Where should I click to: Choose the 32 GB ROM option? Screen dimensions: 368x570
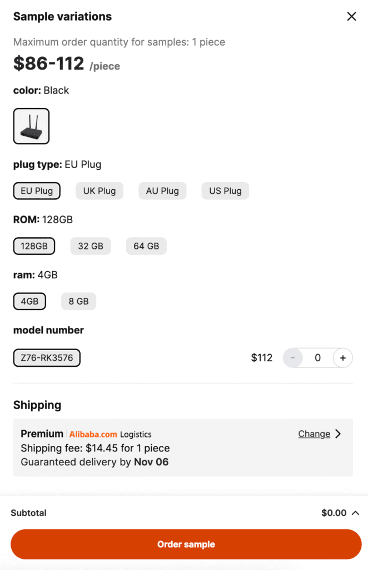91,245
